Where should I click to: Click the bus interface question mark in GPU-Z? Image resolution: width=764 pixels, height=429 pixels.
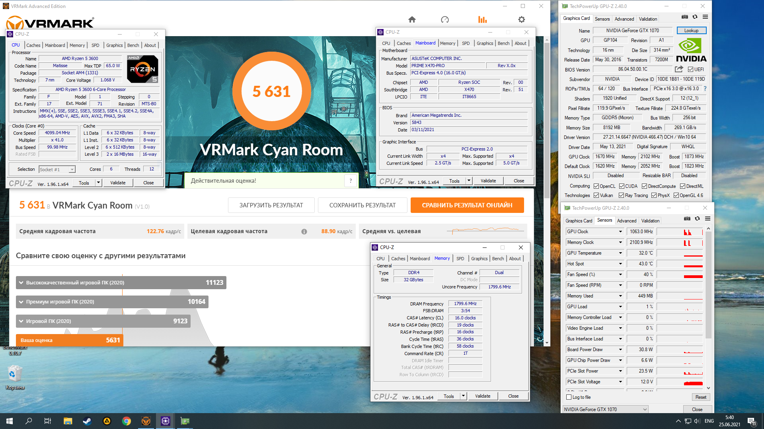(705, 89)
